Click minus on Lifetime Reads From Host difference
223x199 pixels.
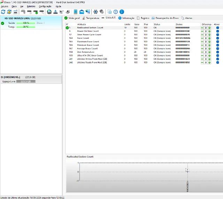pyautogui.click(x=202, y=62)
